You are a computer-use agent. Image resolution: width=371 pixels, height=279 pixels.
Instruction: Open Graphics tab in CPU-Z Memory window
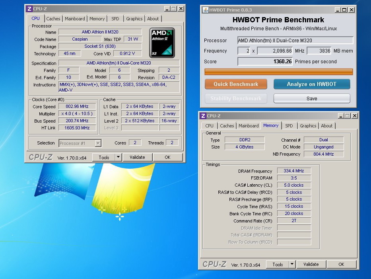tap(308, 126)
